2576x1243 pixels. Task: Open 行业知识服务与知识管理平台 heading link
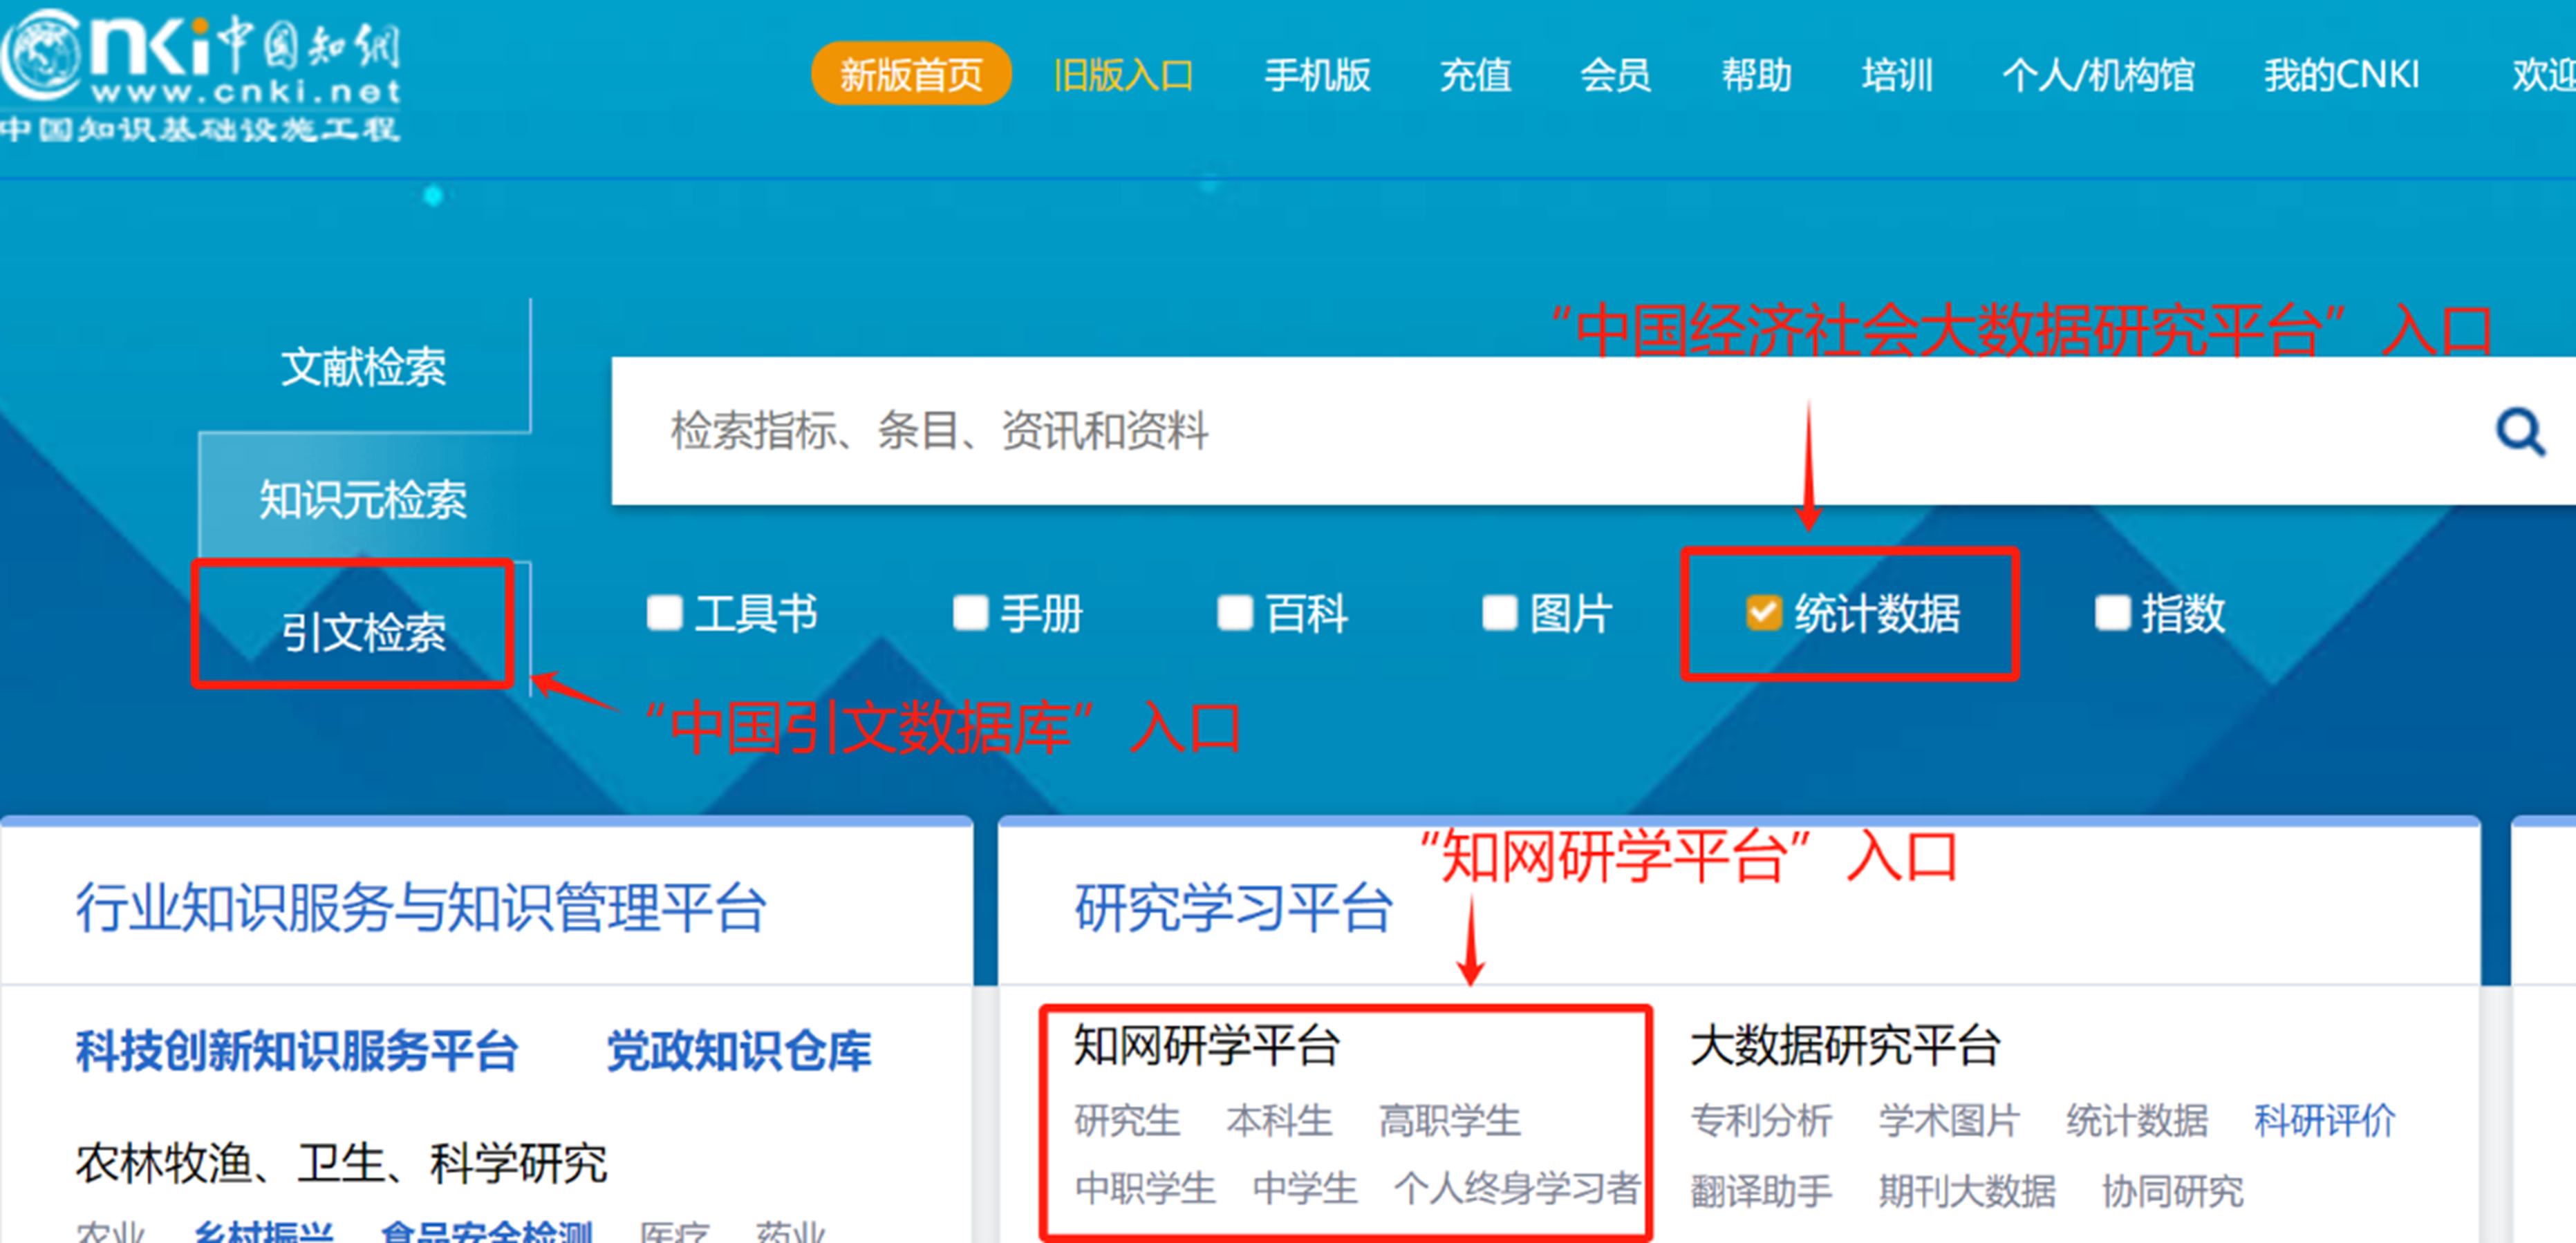click(x=421, y=907)
